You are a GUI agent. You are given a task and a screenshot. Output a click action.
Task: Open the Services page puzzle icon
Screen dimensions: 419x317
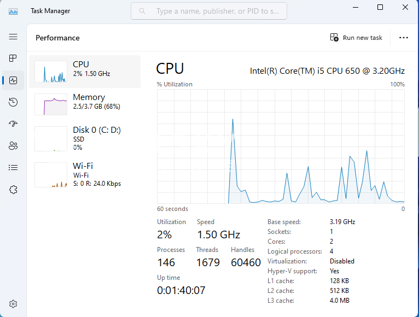click(x=13, y=190)
